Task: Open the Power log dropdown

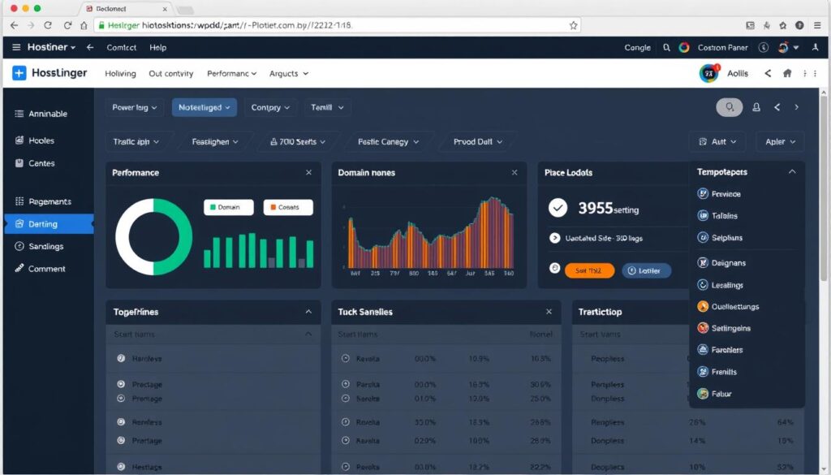Action: point(135,107)
